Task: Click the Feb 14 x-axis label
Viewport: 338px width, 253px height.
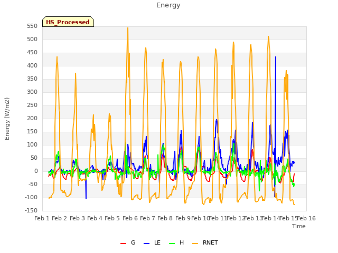Action: [271, 218]
